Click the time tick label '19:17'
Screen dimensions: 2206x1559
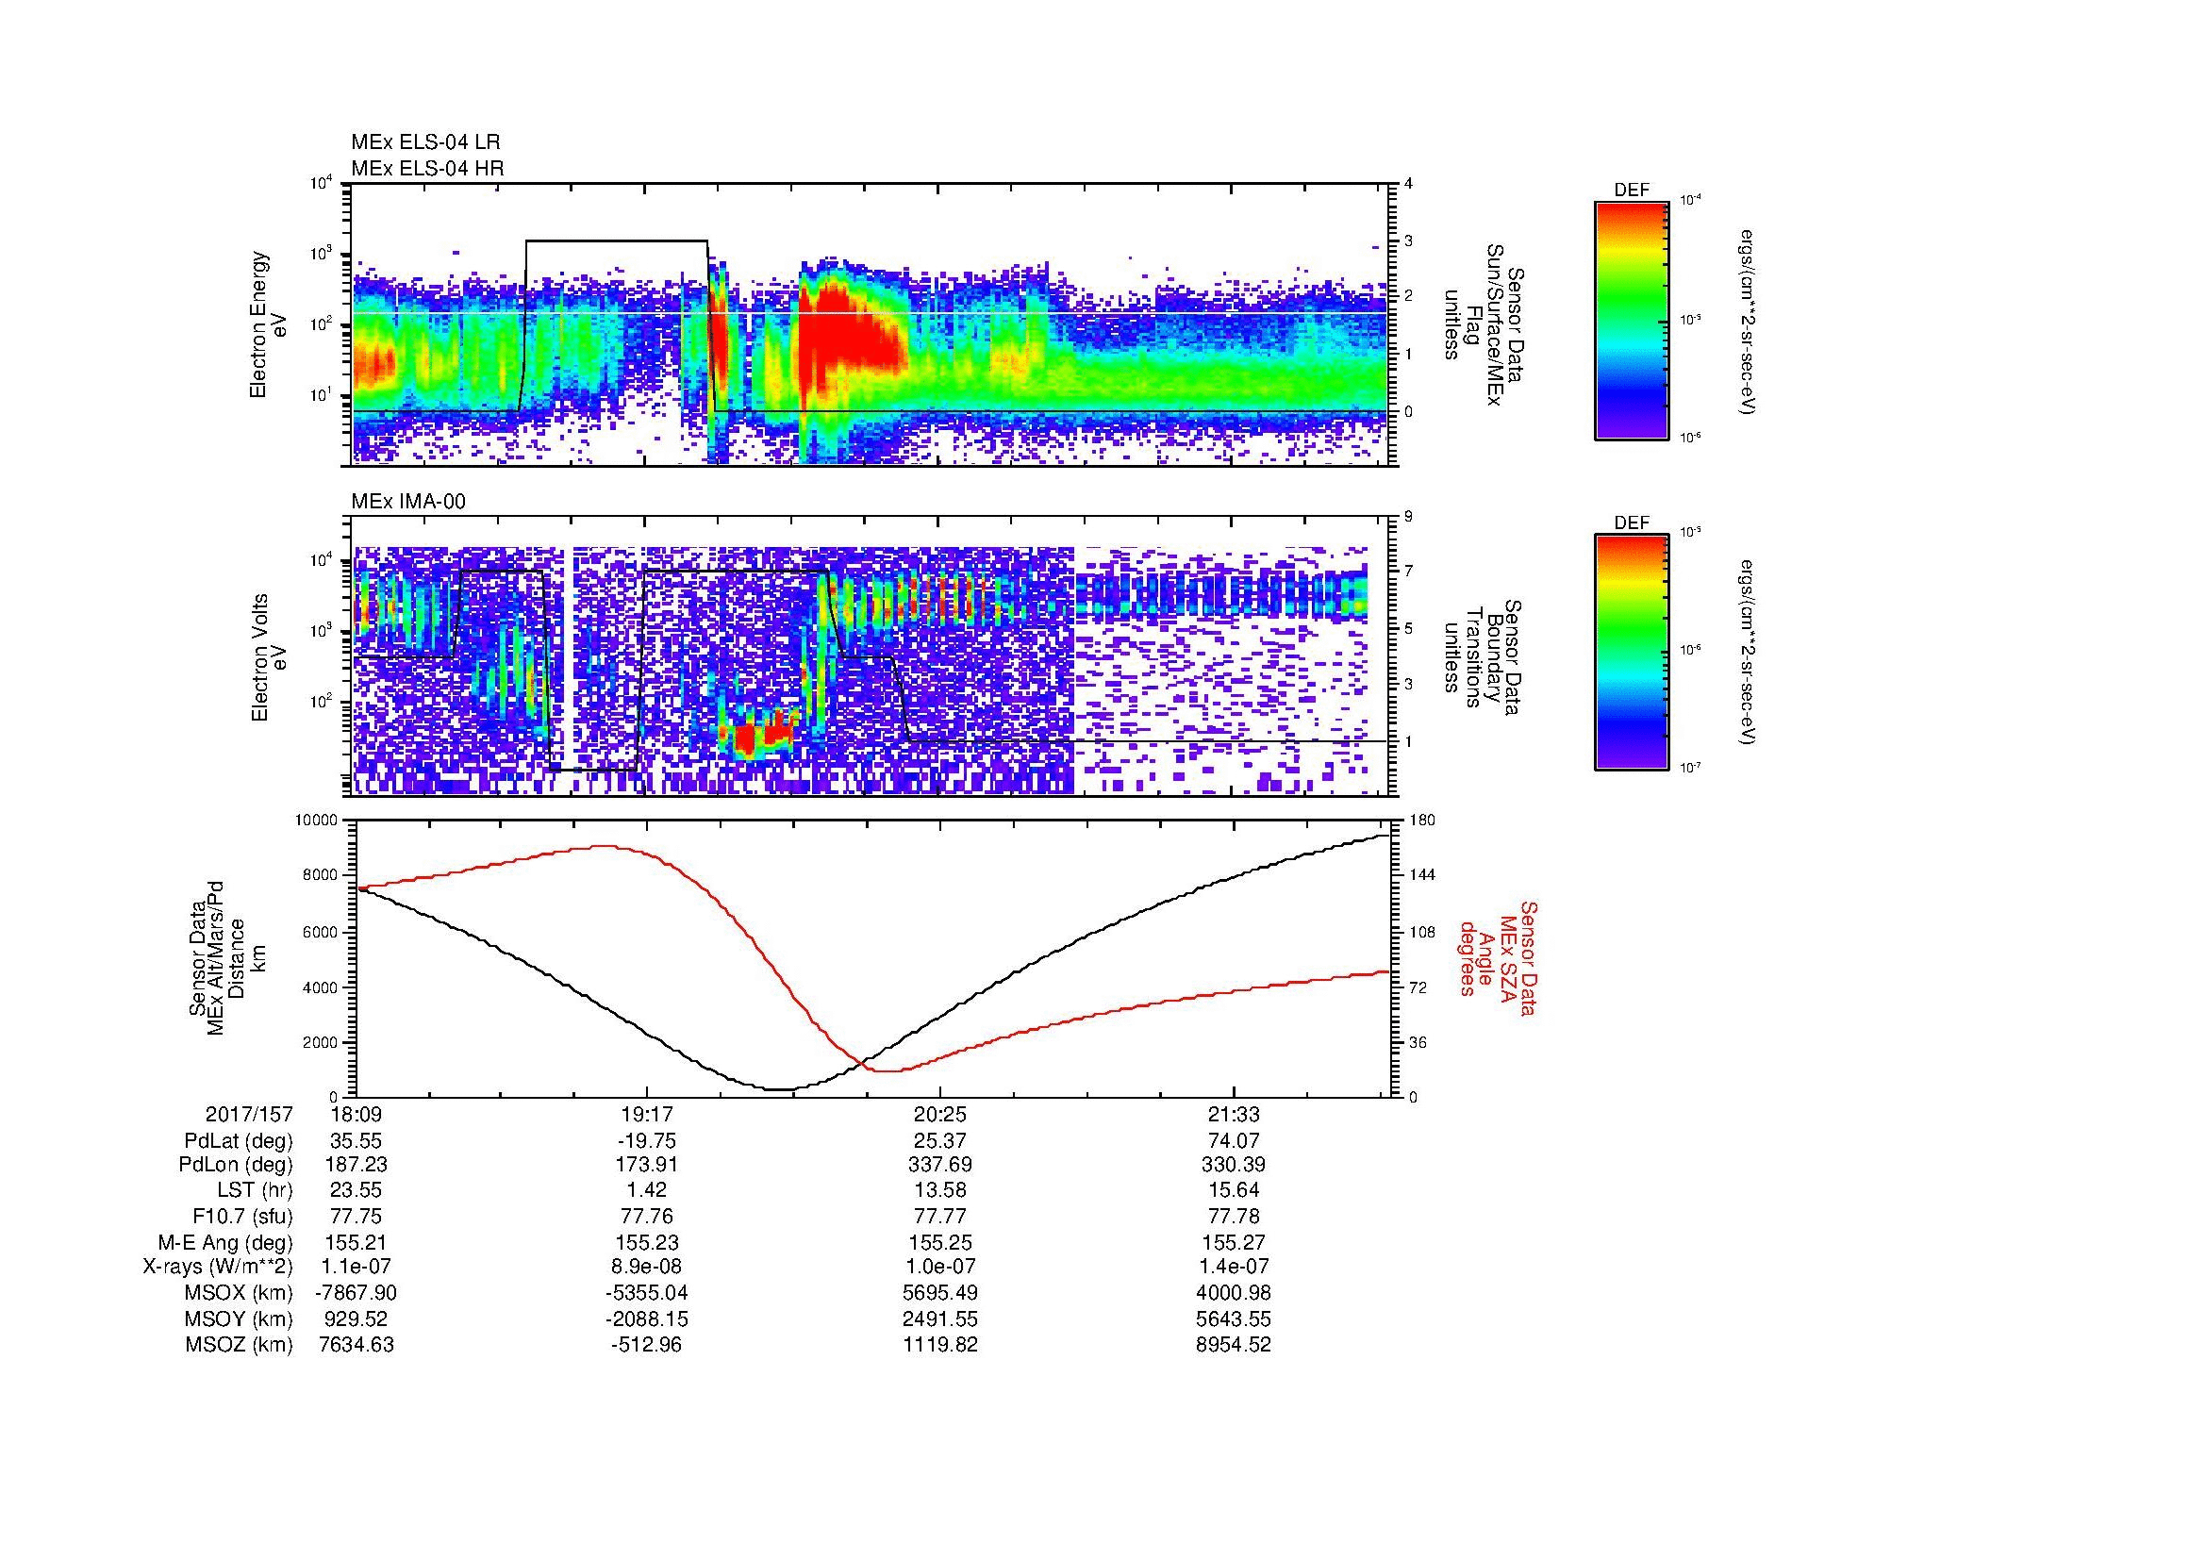tap(647, 1115)
